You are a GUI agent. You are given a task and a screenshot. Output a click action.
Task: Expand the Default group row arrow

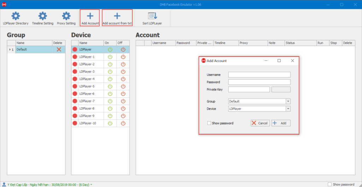(10, 49)
